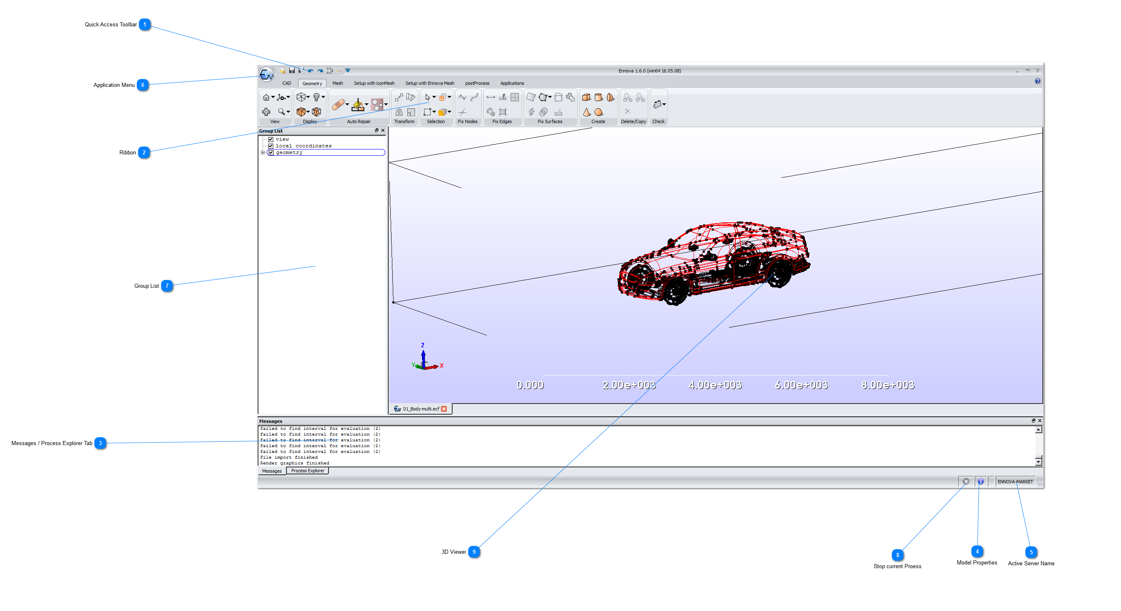Viewport: 1121px width, 611px height.
Task: Open the Process Explorer tab
Action: (x=308, y=471)
